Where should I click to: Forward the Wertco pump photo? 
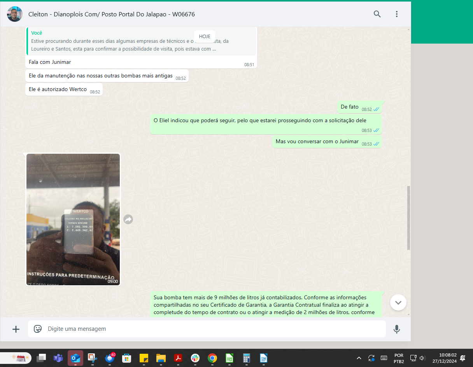[x=128, y=219]
